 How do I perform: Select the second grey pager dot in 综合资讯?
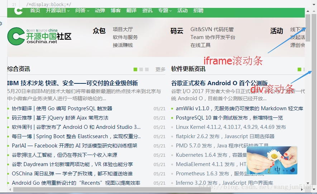[x=141, y=69]
